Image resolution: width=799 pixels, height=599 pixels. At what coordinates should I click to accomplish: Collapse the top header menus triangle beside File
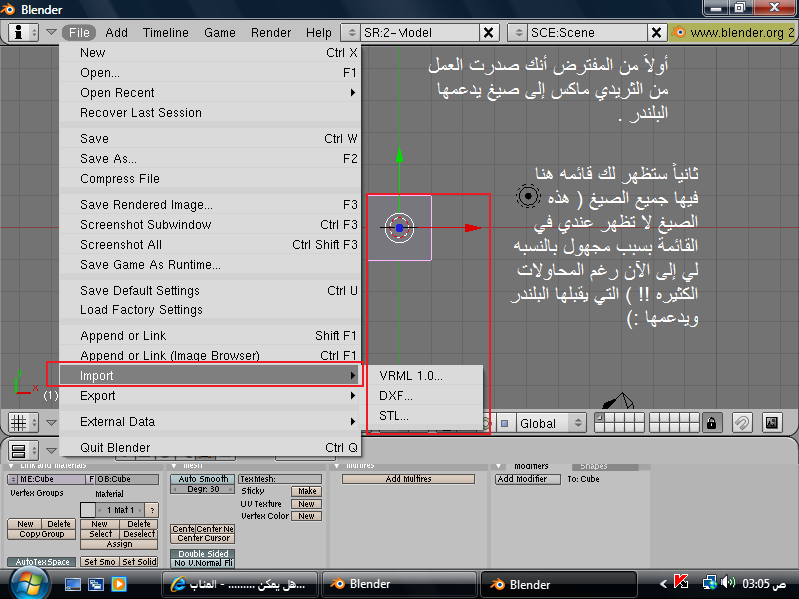point(51,32)
